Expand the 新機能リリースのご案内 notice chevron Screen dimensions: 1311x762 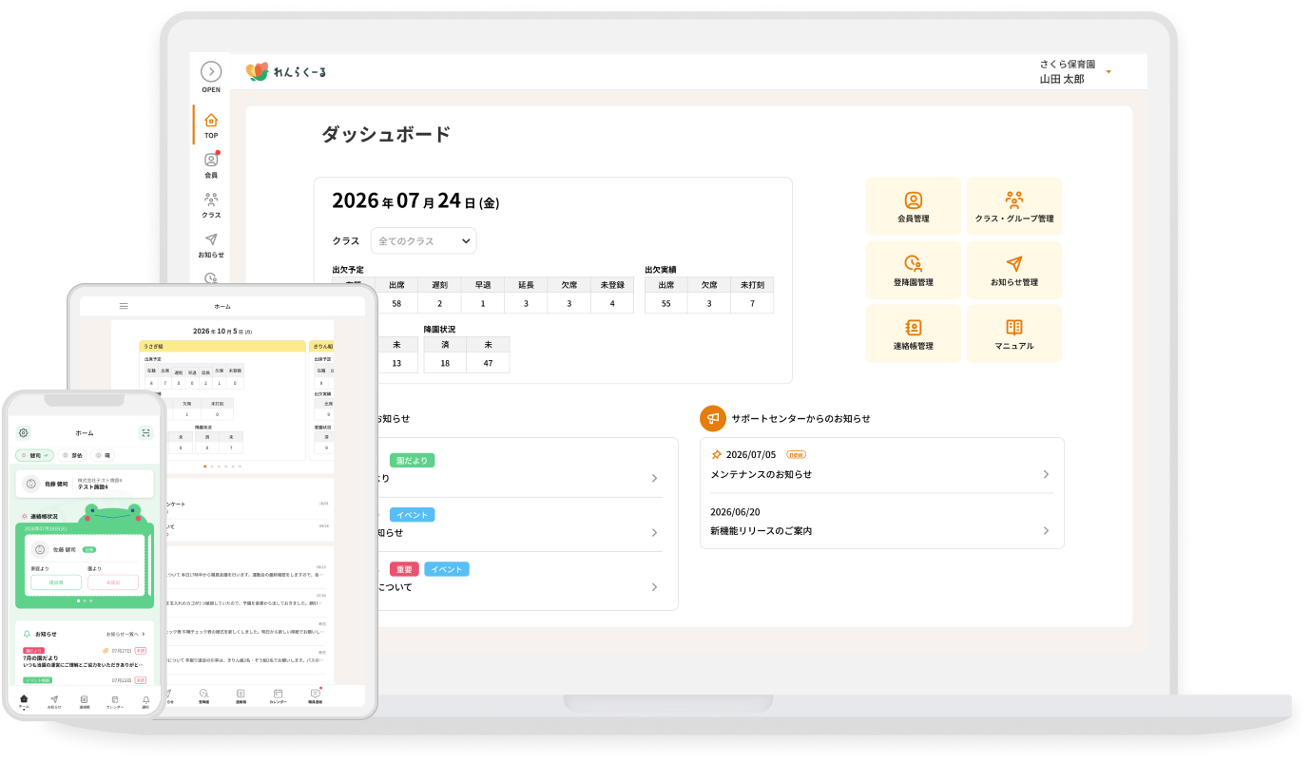1046,531
